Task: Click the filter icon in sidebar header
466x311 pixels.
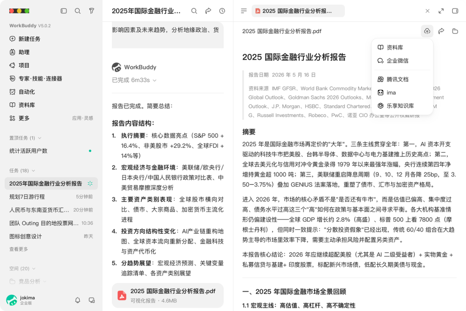Action: [x=91, y=11]
